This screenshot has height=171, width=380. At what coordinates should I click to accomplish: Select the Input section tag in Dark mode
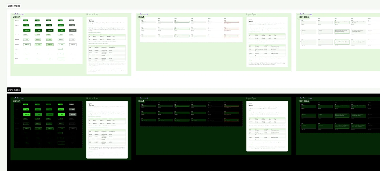(x=141, y=101)
